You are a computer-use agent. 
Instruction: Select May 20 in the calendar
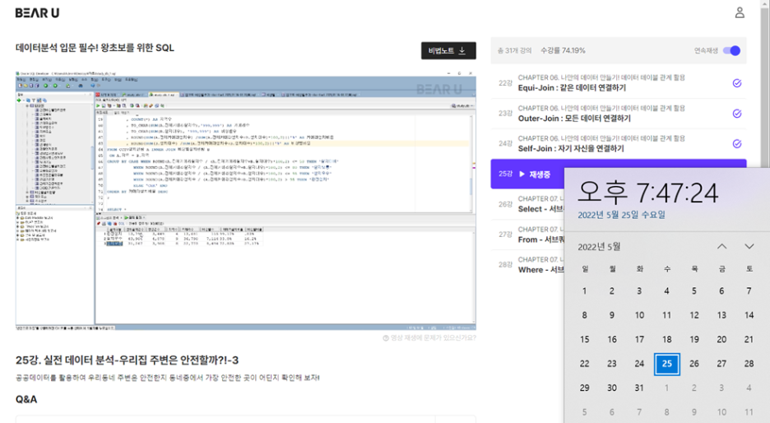pos(722,340)
